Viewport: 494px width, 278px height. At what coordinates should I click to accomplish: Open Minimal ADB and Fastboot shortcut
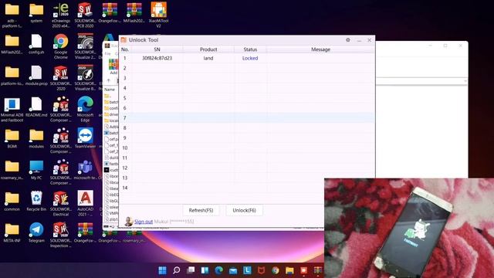click(12, 110)
